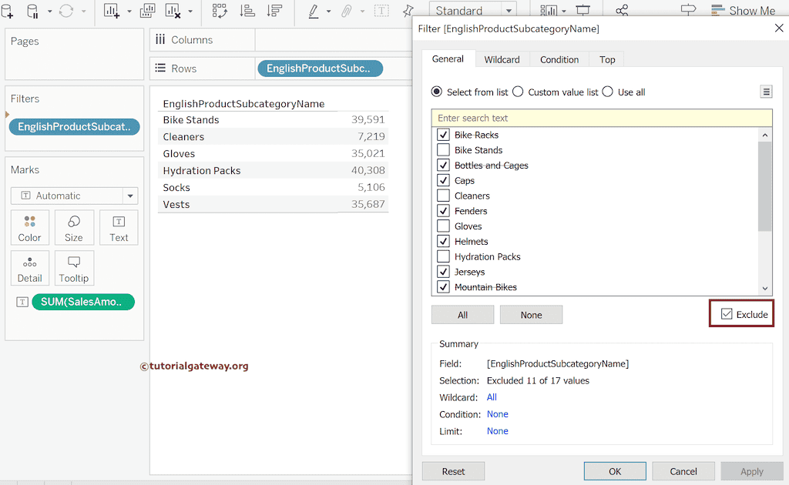Open the Tooltip marks card
Viewport: 789px width, 485px height.
point(74,269)
